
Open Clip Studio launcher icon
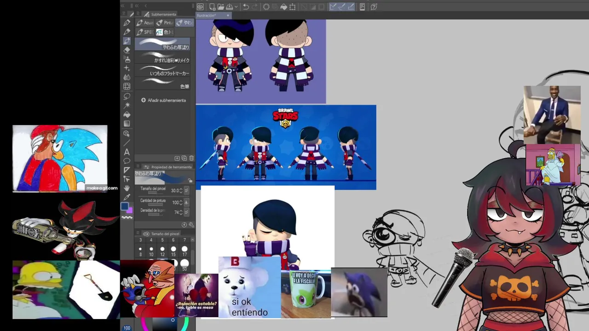(x=200, y=7)
